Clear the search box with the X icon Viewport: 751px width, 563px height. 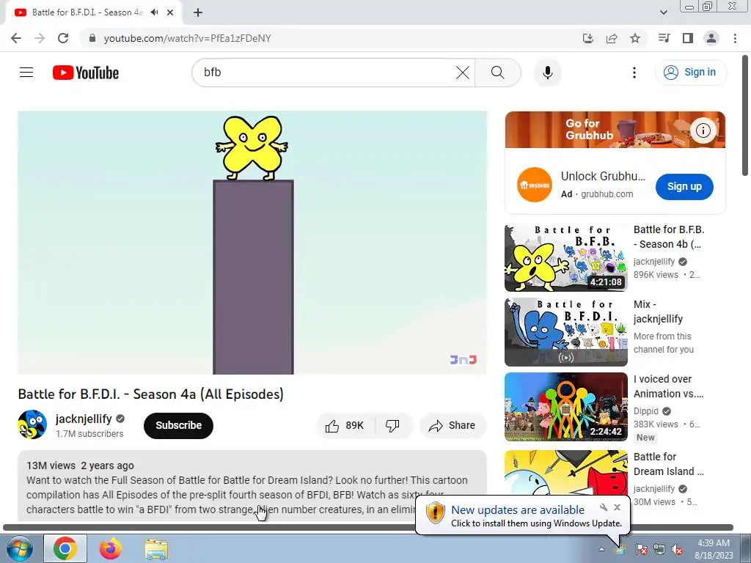462,73
